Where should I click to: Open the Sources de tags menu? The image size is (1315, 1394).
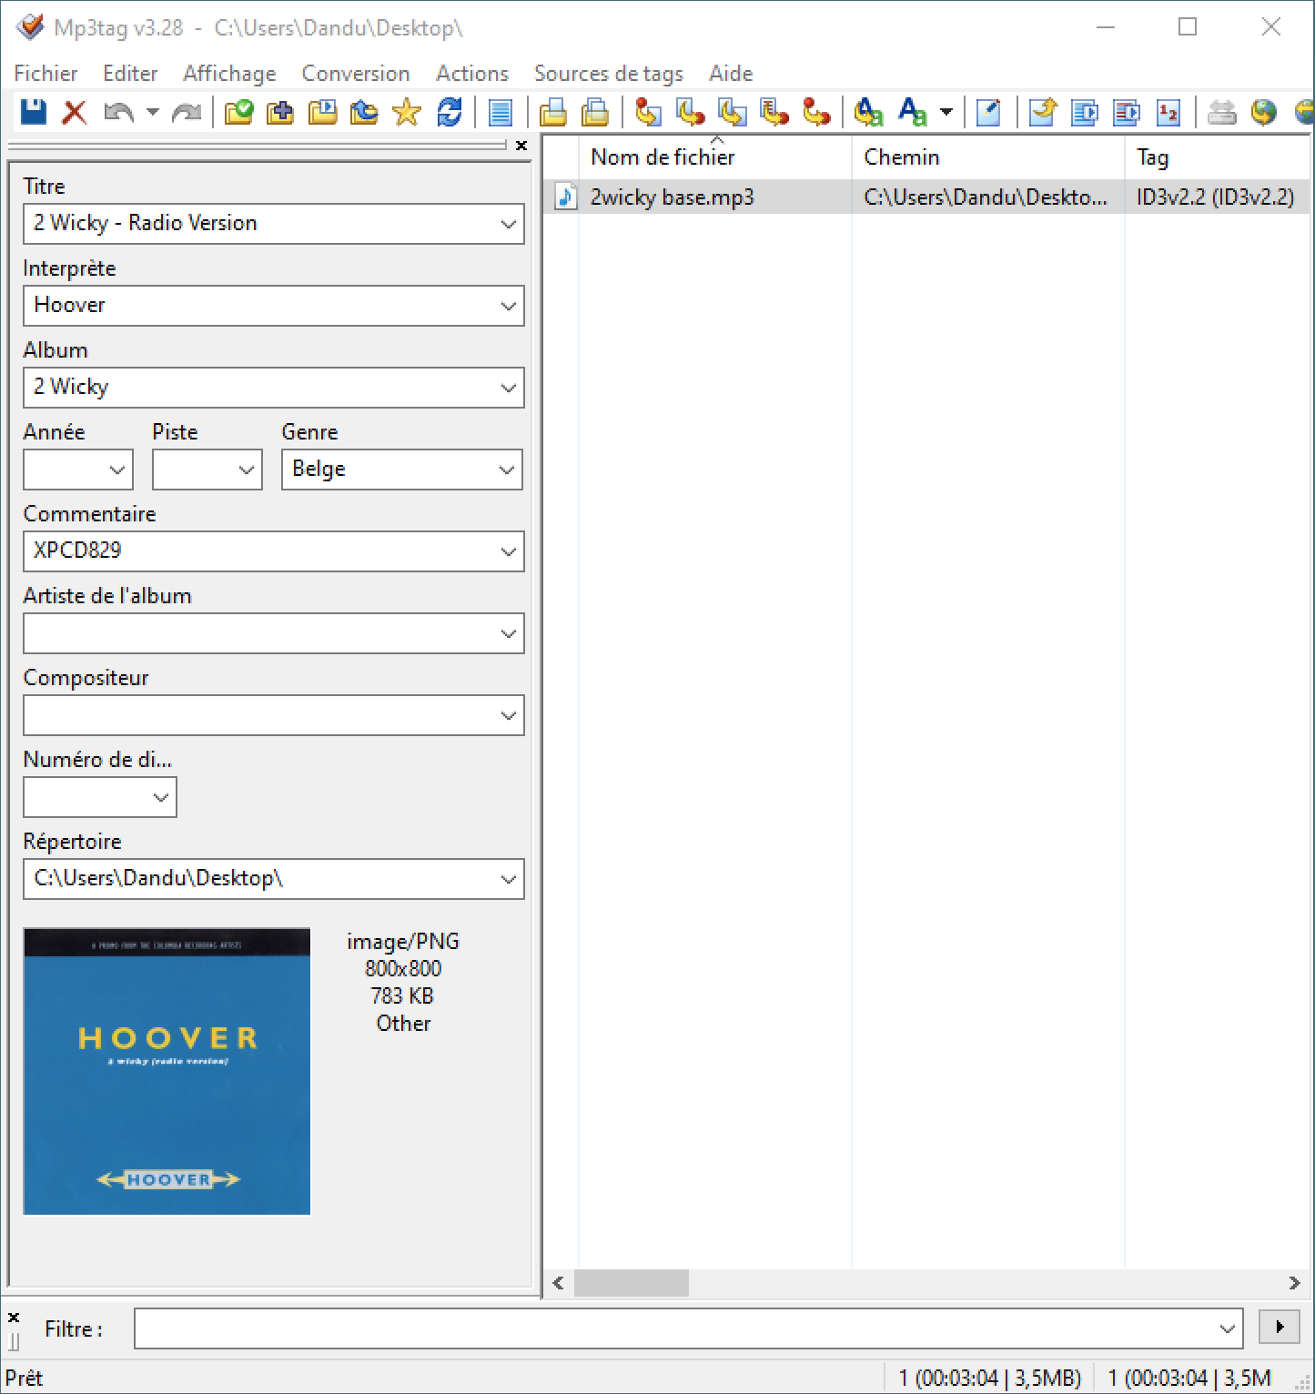609,74
